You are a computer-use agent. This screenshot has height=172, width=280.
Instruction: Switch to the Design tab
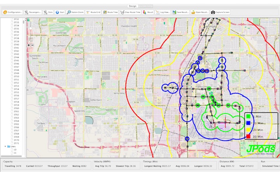133,6
